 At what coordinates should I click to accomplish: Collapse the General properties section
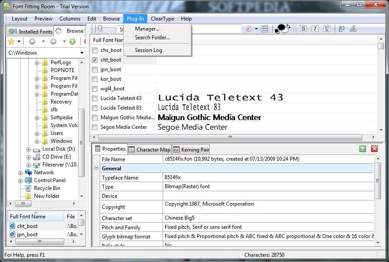click(96, 168)
